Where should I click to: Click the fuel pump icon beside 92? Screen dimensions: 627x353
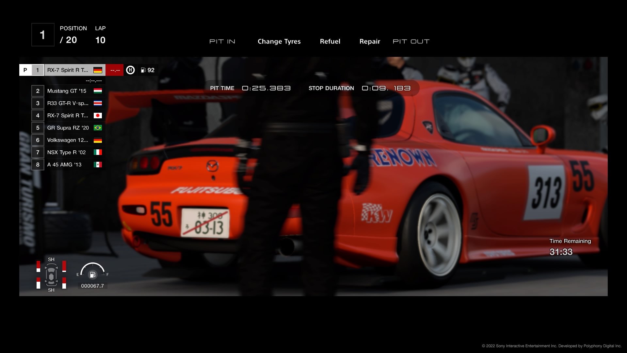coord(143,70)
